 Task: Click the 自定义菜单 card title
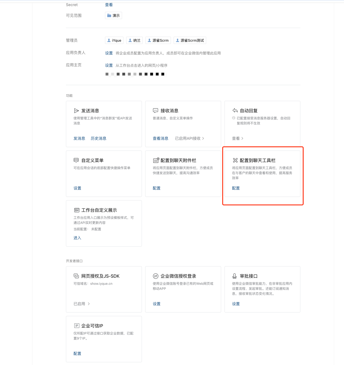92,160
